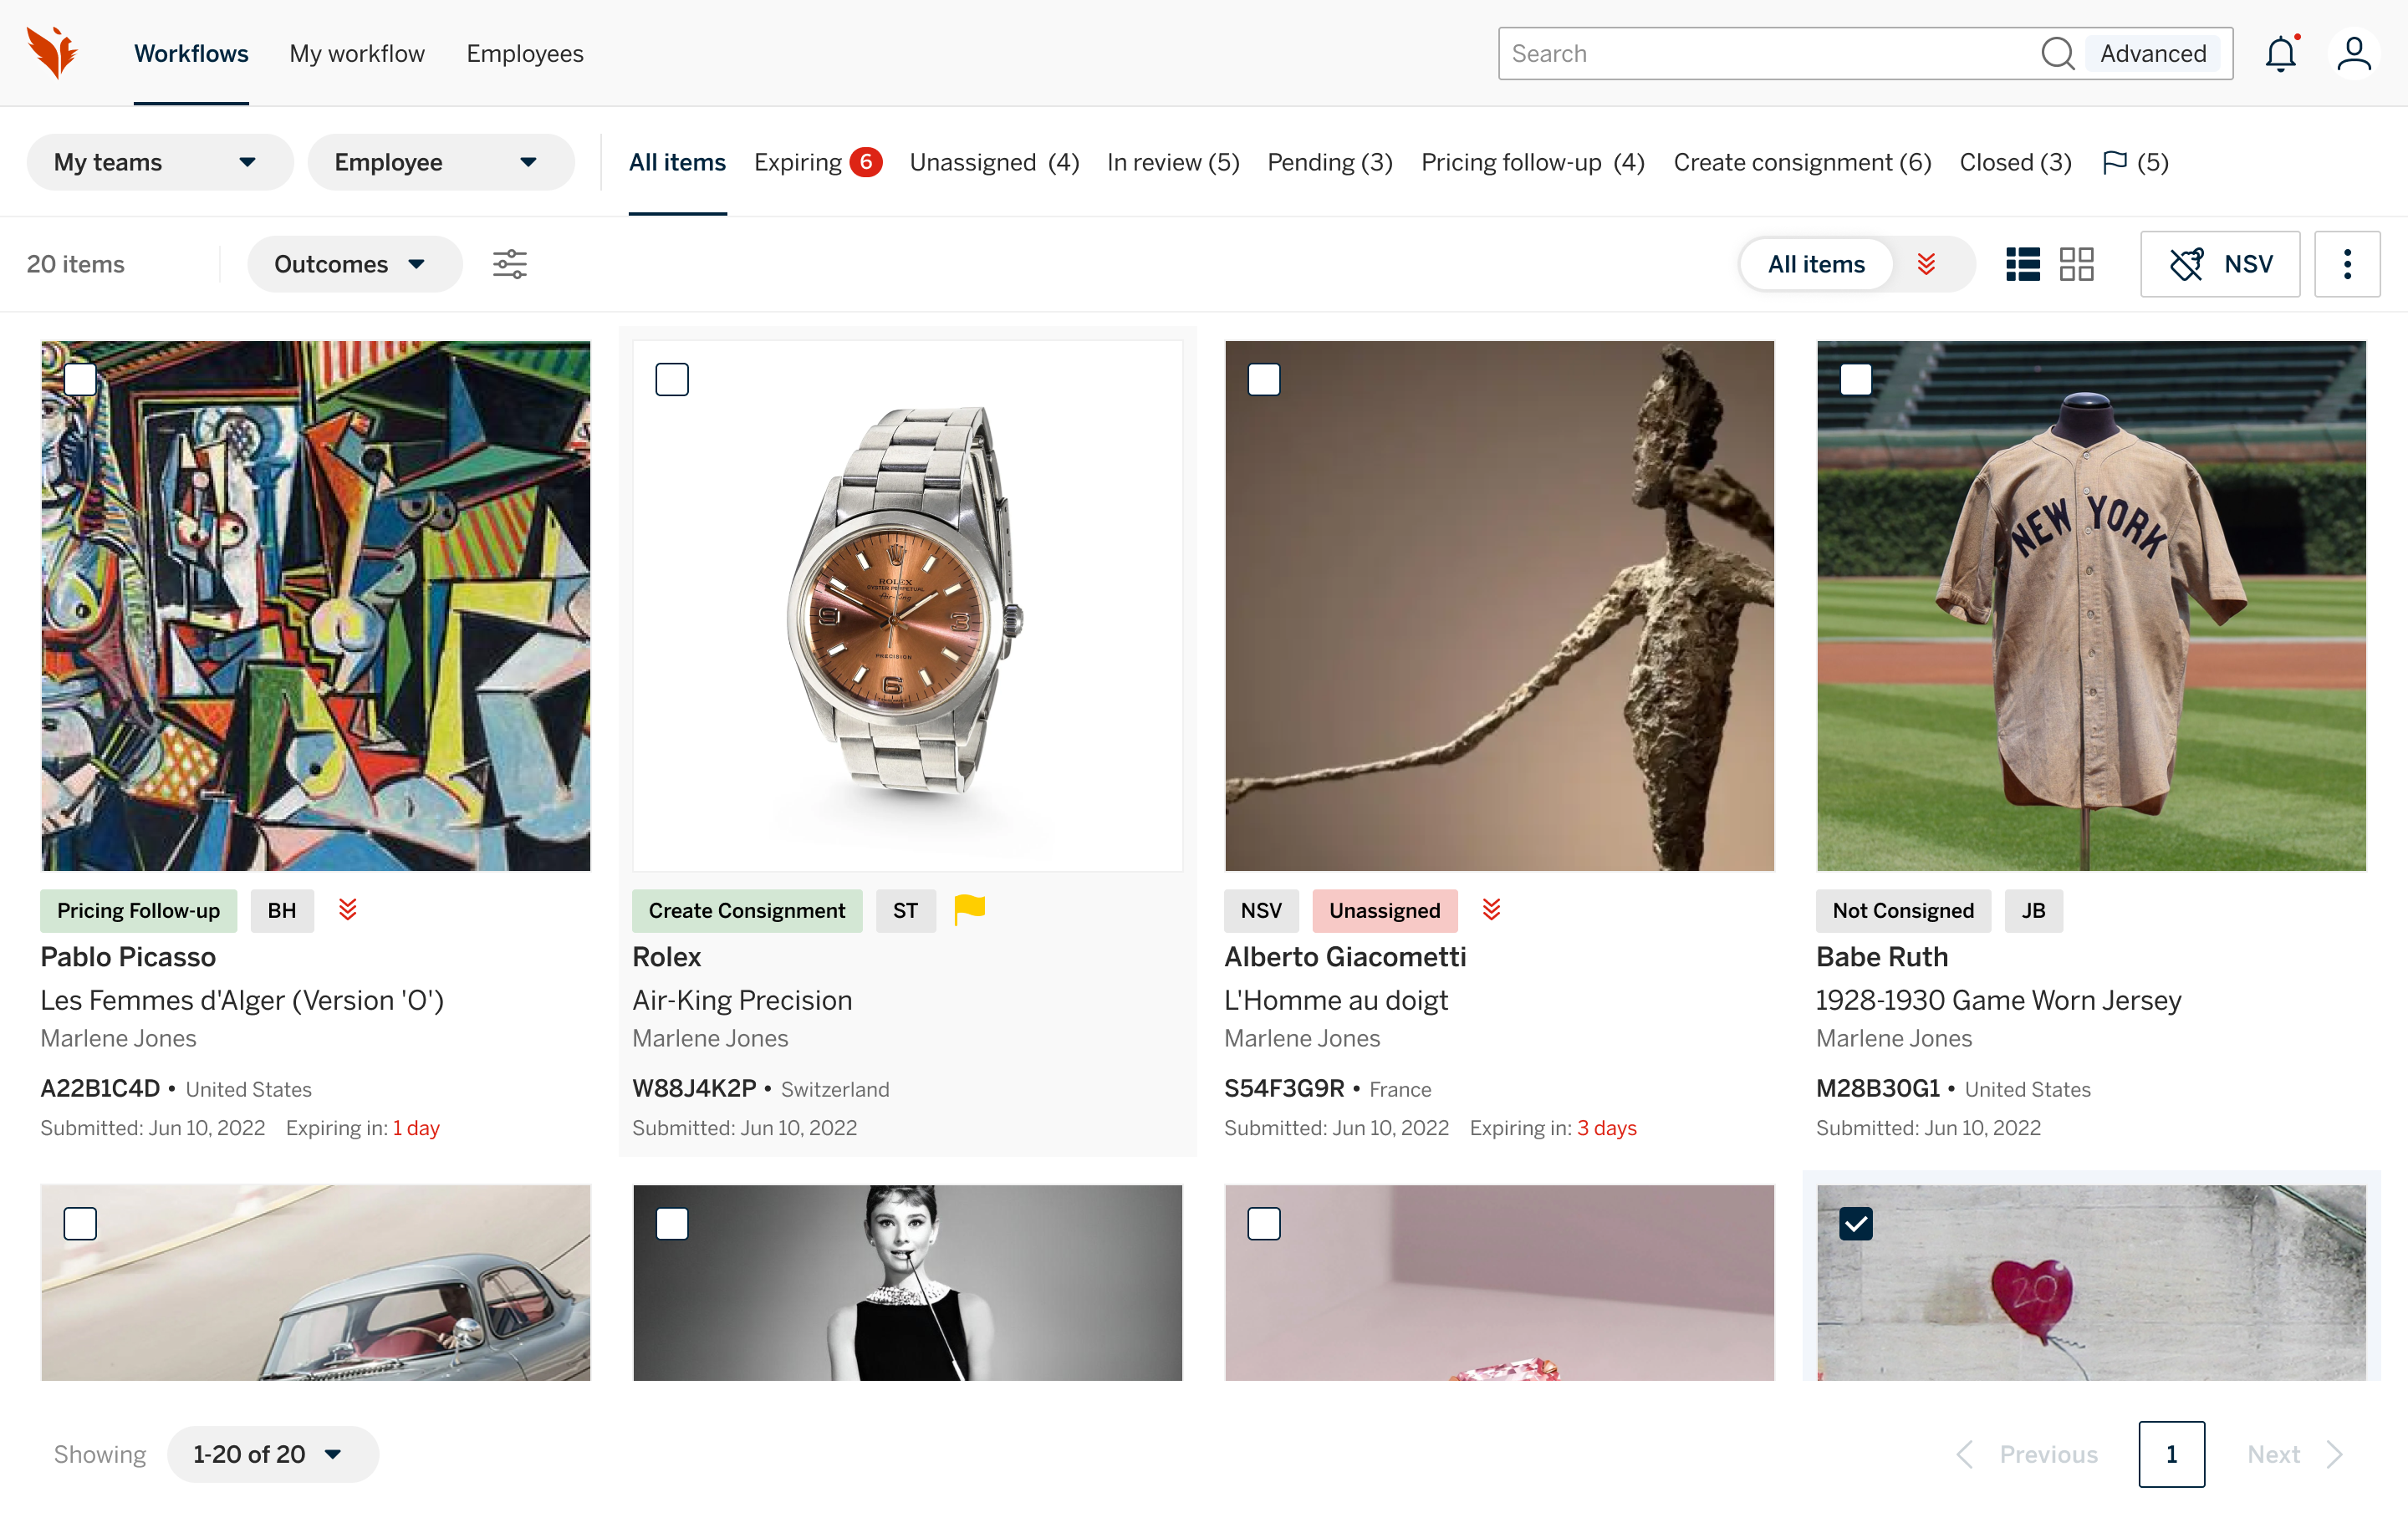This screenshot has width=2408, height=1528.
Task: Click item ID W88J4K2P
Action: click(x=694, y=1088)
